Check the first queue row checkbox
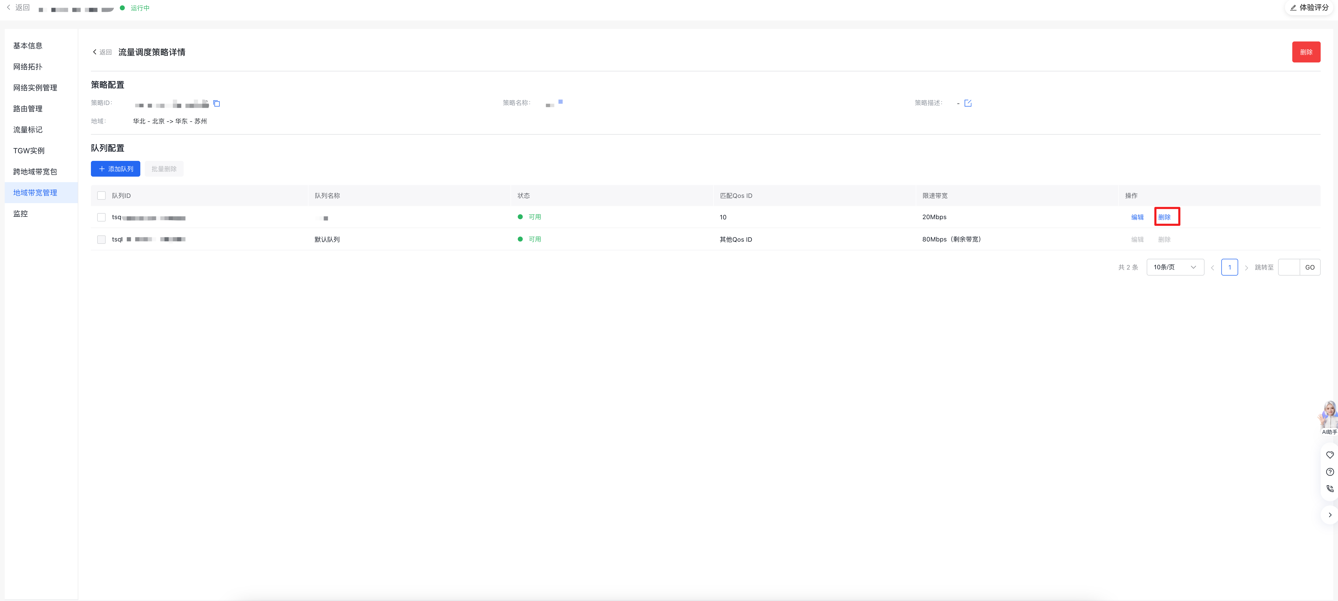1338x601 pixels. tap(101, 218)
